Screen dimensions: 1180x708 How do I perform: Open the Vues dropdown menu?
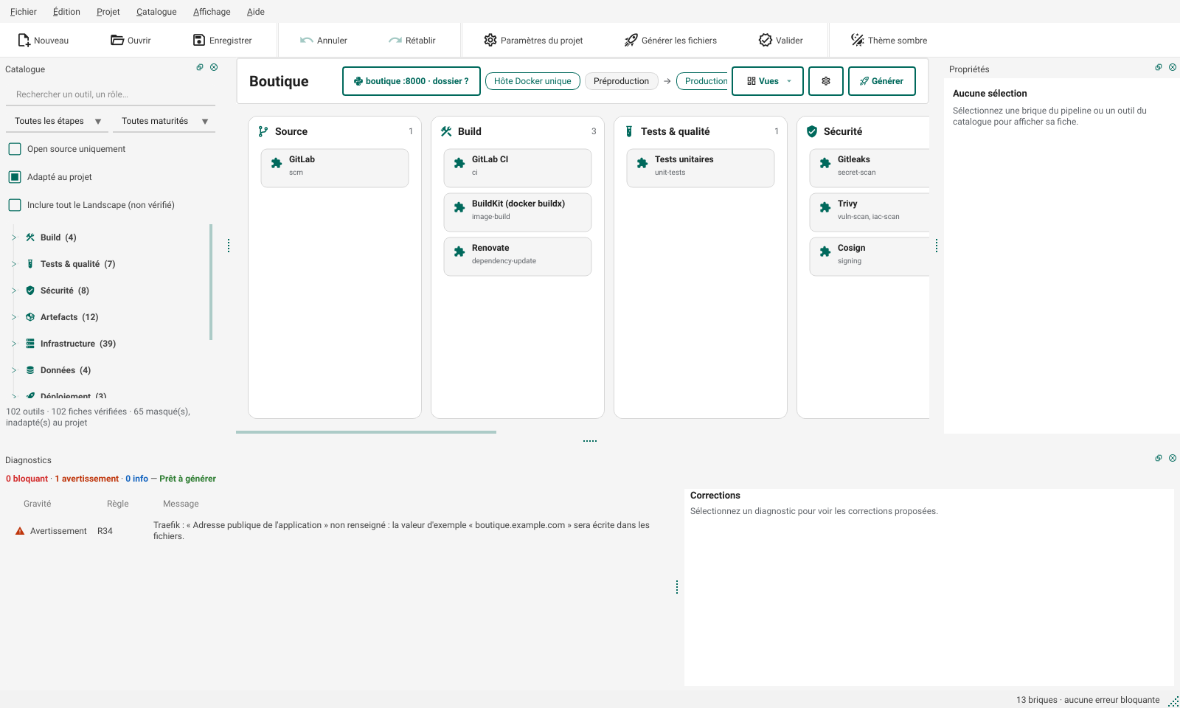pyautogui.click(x=768, y=81)
